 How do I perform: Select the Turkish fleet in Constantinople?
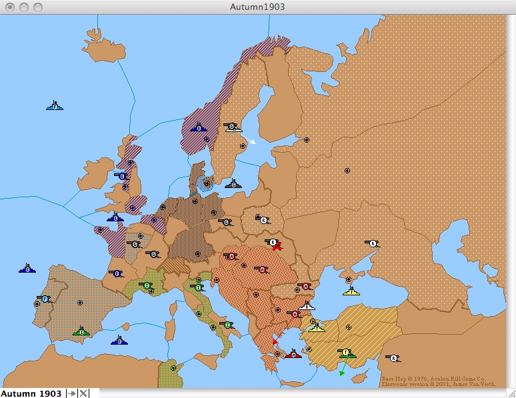[x=316, y=327]
